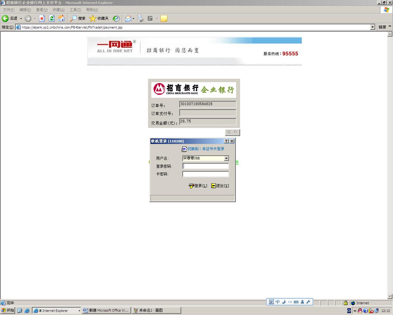Click the History toolbar icon
The width and height of the screenshot is (393, 315).
coord(116,18)
